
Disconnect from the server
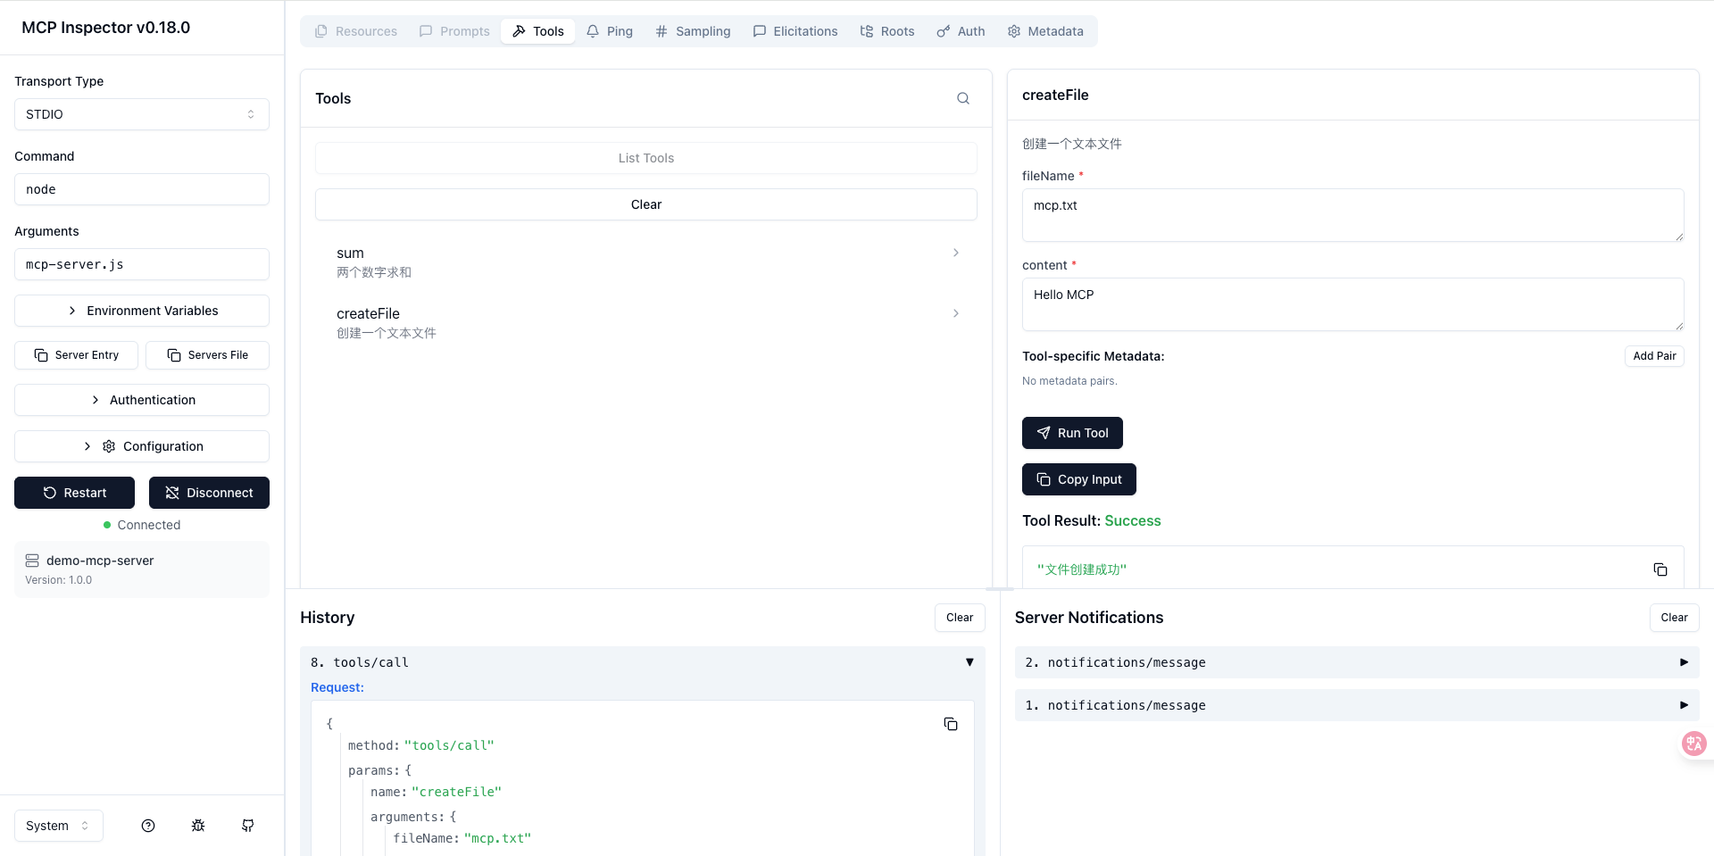tap(209, 493)
